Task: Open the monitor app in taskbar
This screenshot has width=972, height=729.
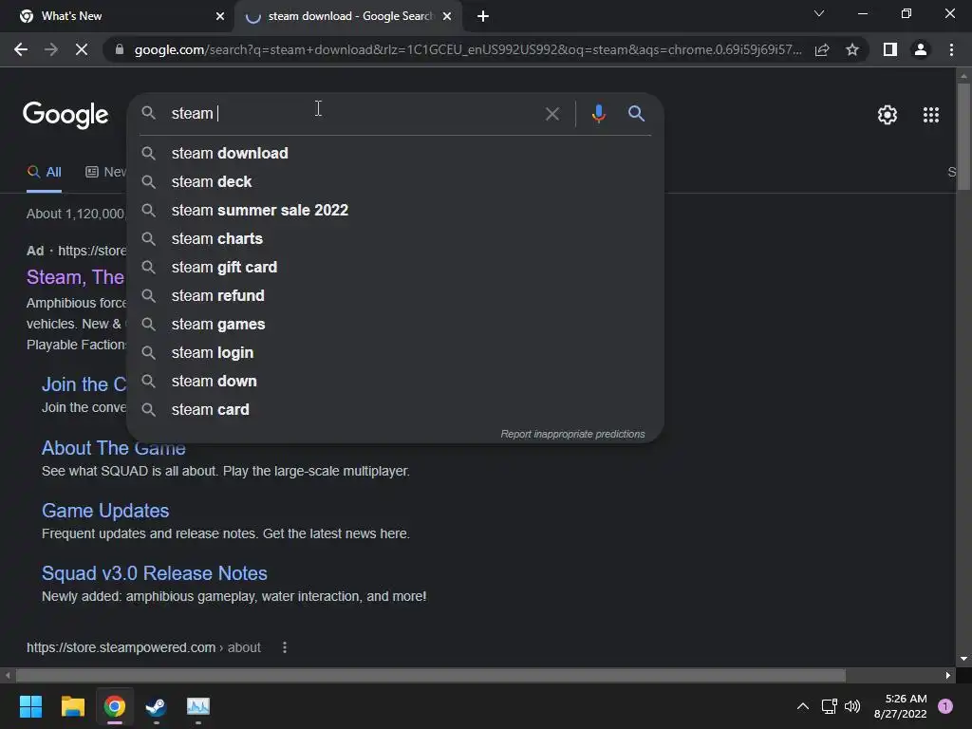Action: tap(198, 706)
